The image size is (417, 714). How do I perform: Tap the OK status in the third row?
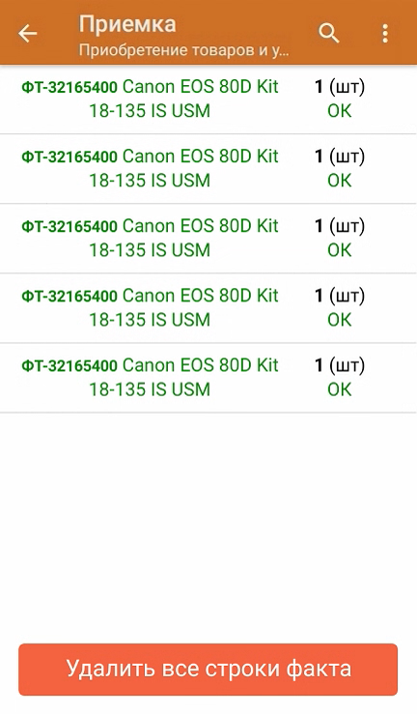tap(339, 250)
